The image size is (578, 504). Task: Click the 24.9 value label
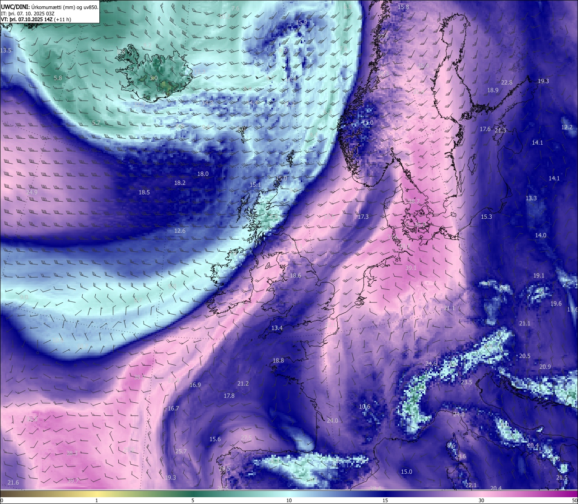(x=32, y=192)
